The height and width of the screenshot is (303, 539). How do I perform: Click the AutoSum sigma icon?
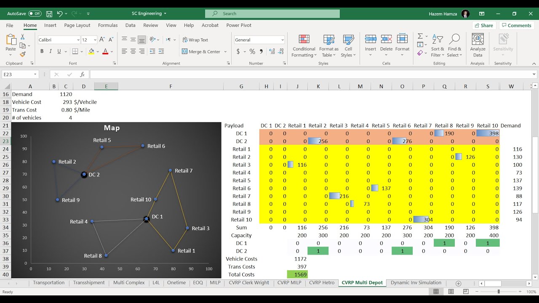tap(420, 36)
